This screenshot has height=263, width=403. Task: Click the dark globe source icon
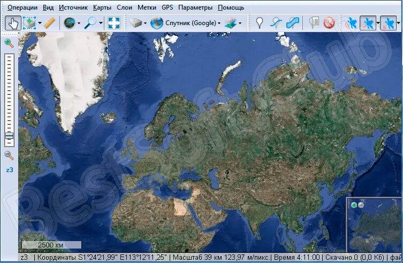pos(70,23)
